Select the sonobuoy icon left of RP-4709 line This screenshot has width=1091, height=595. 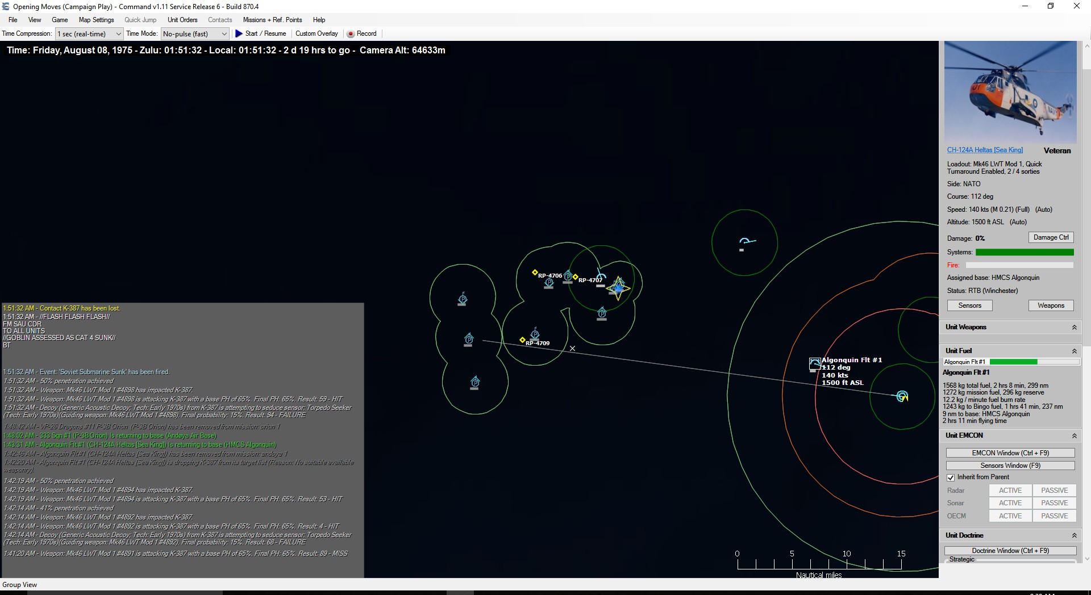(469, 340)
